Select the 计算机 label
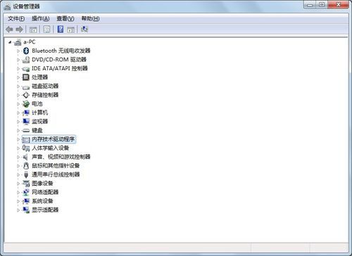The image size is (352, 256). pyautogui.click(x=40, y=113)
